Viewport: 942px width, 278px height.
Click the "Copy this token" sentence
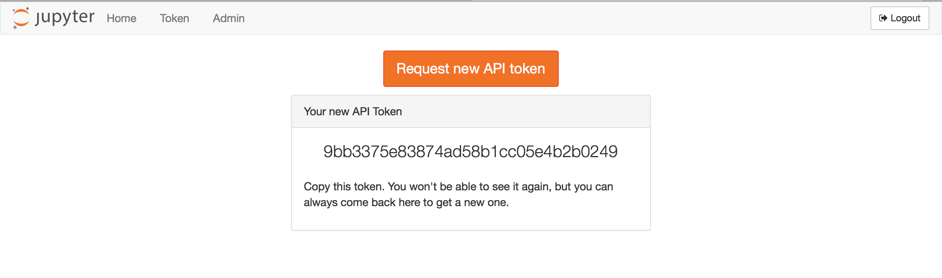(x=458, y=186)
